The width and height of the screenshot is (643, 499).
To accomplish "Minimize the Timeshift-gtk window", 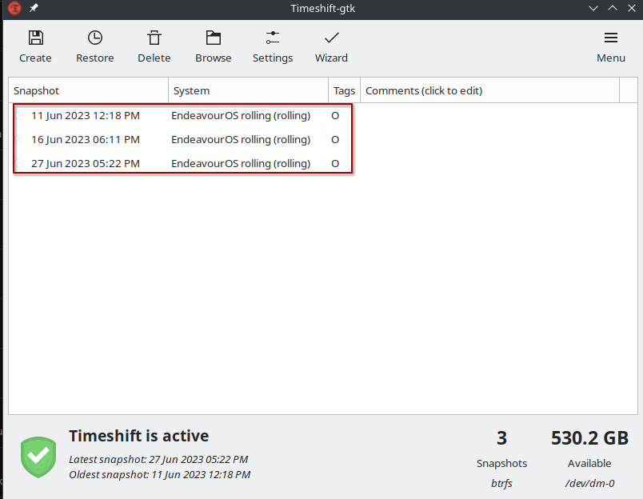I will pos(593,8).
